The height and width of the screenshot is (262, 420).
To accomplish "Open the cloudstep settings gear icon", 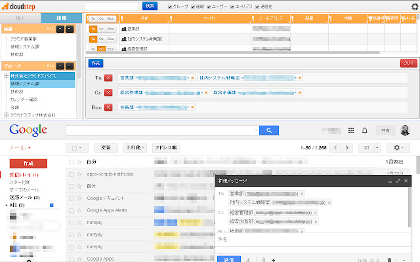I will click(x=415, y=7).
